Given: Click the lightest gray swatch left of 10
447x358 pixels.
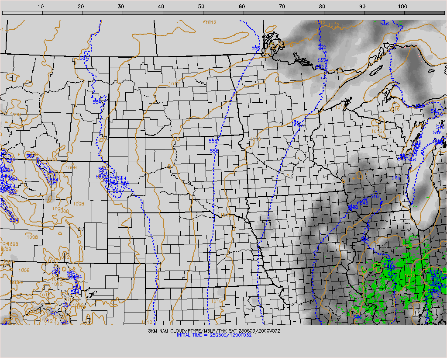Looking at the screenshot, I should 22,13.
